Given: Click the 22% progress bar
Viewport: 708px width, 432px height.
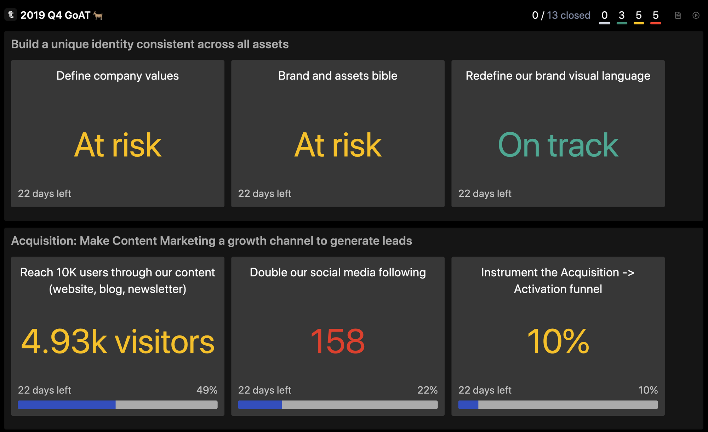Looking at the screenshot, I should [338, 405].
